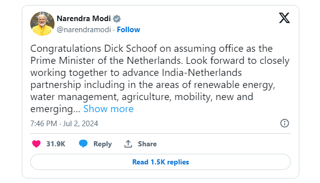Click the India-Netherlands phrase in the tweet
The width and height of the screenshot is (320, 183).
point(202,72)
